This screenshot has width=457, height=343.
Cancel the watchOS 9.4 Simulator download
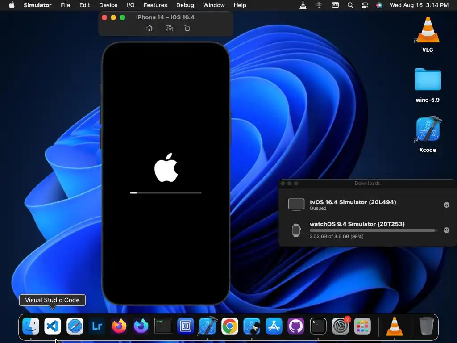[446, 230]
